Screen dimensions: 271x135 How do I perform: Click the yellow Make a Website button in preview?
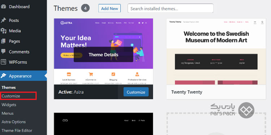(72, 55)
